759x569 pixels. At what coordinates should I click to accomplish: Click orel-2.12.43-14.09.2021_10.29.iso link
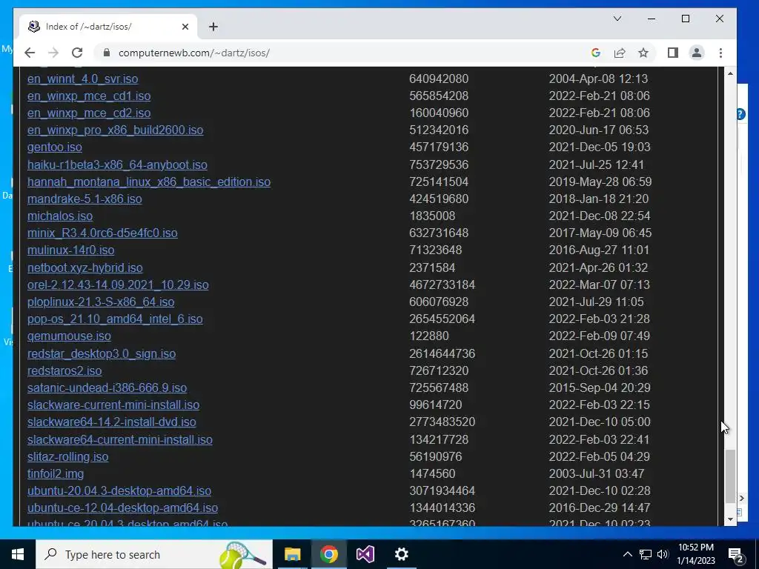118,285
